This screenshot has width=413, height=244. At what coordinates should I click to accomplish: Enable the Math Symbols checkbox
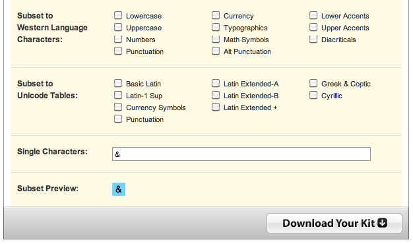(x=216, y=39)
